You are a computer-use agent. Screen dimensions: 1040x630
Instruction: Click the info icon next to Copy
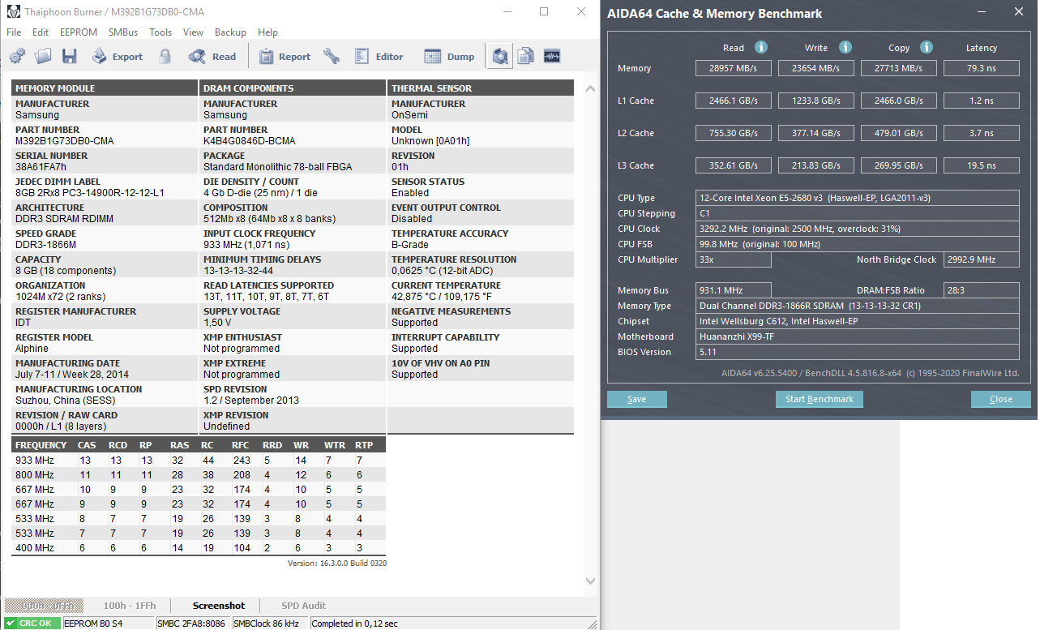coord(927,48)
